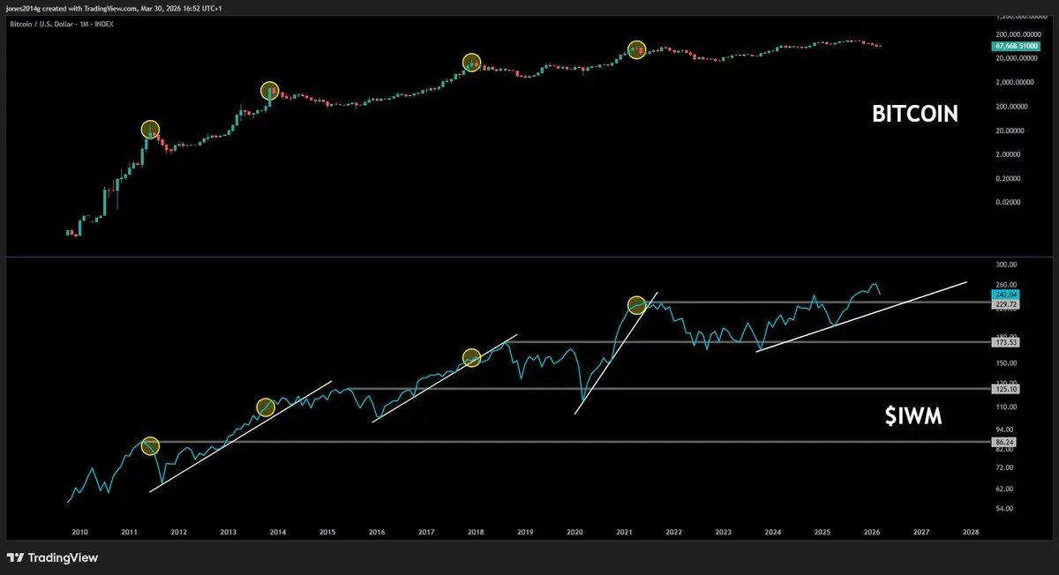
Task: Click the BITCOIN chart label text
Action: click(915, 114)
